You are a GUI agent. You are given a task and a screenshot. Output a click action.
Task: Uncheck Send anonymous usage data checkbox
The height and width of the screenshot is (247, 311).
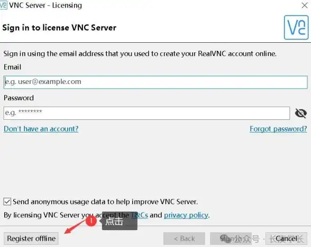(7, 202)
